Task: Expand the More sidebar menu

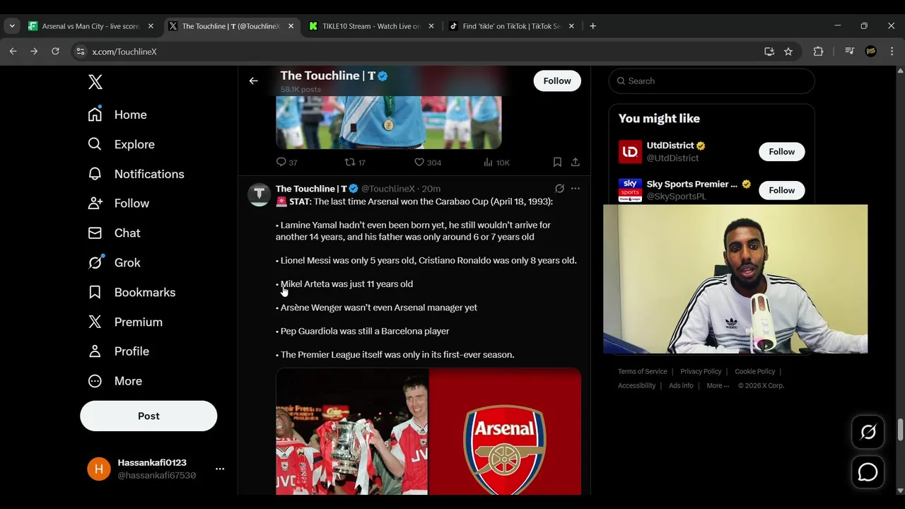Action: [x=115, y=381]
